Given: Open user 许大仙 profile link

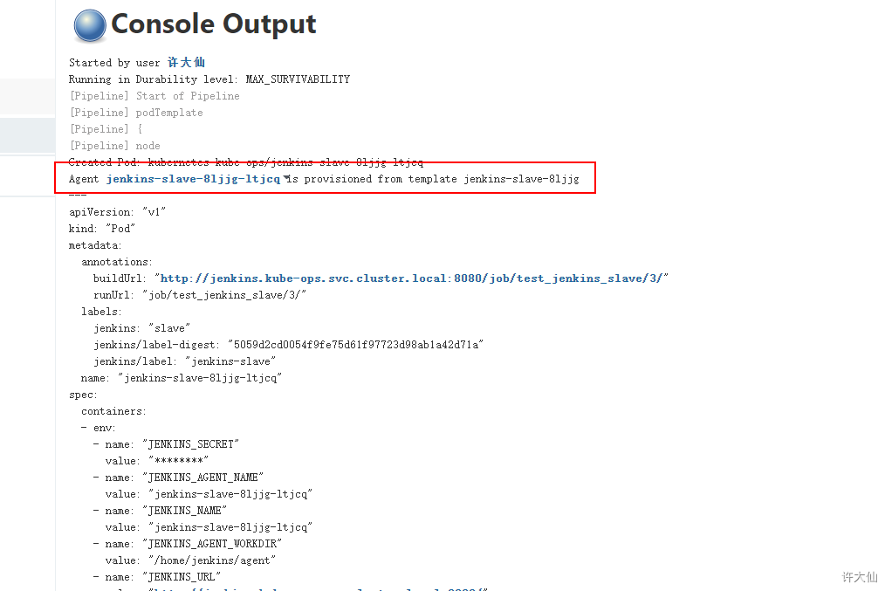Looking at the screenshot, I should pyautogui.click(x=186, y=63).
